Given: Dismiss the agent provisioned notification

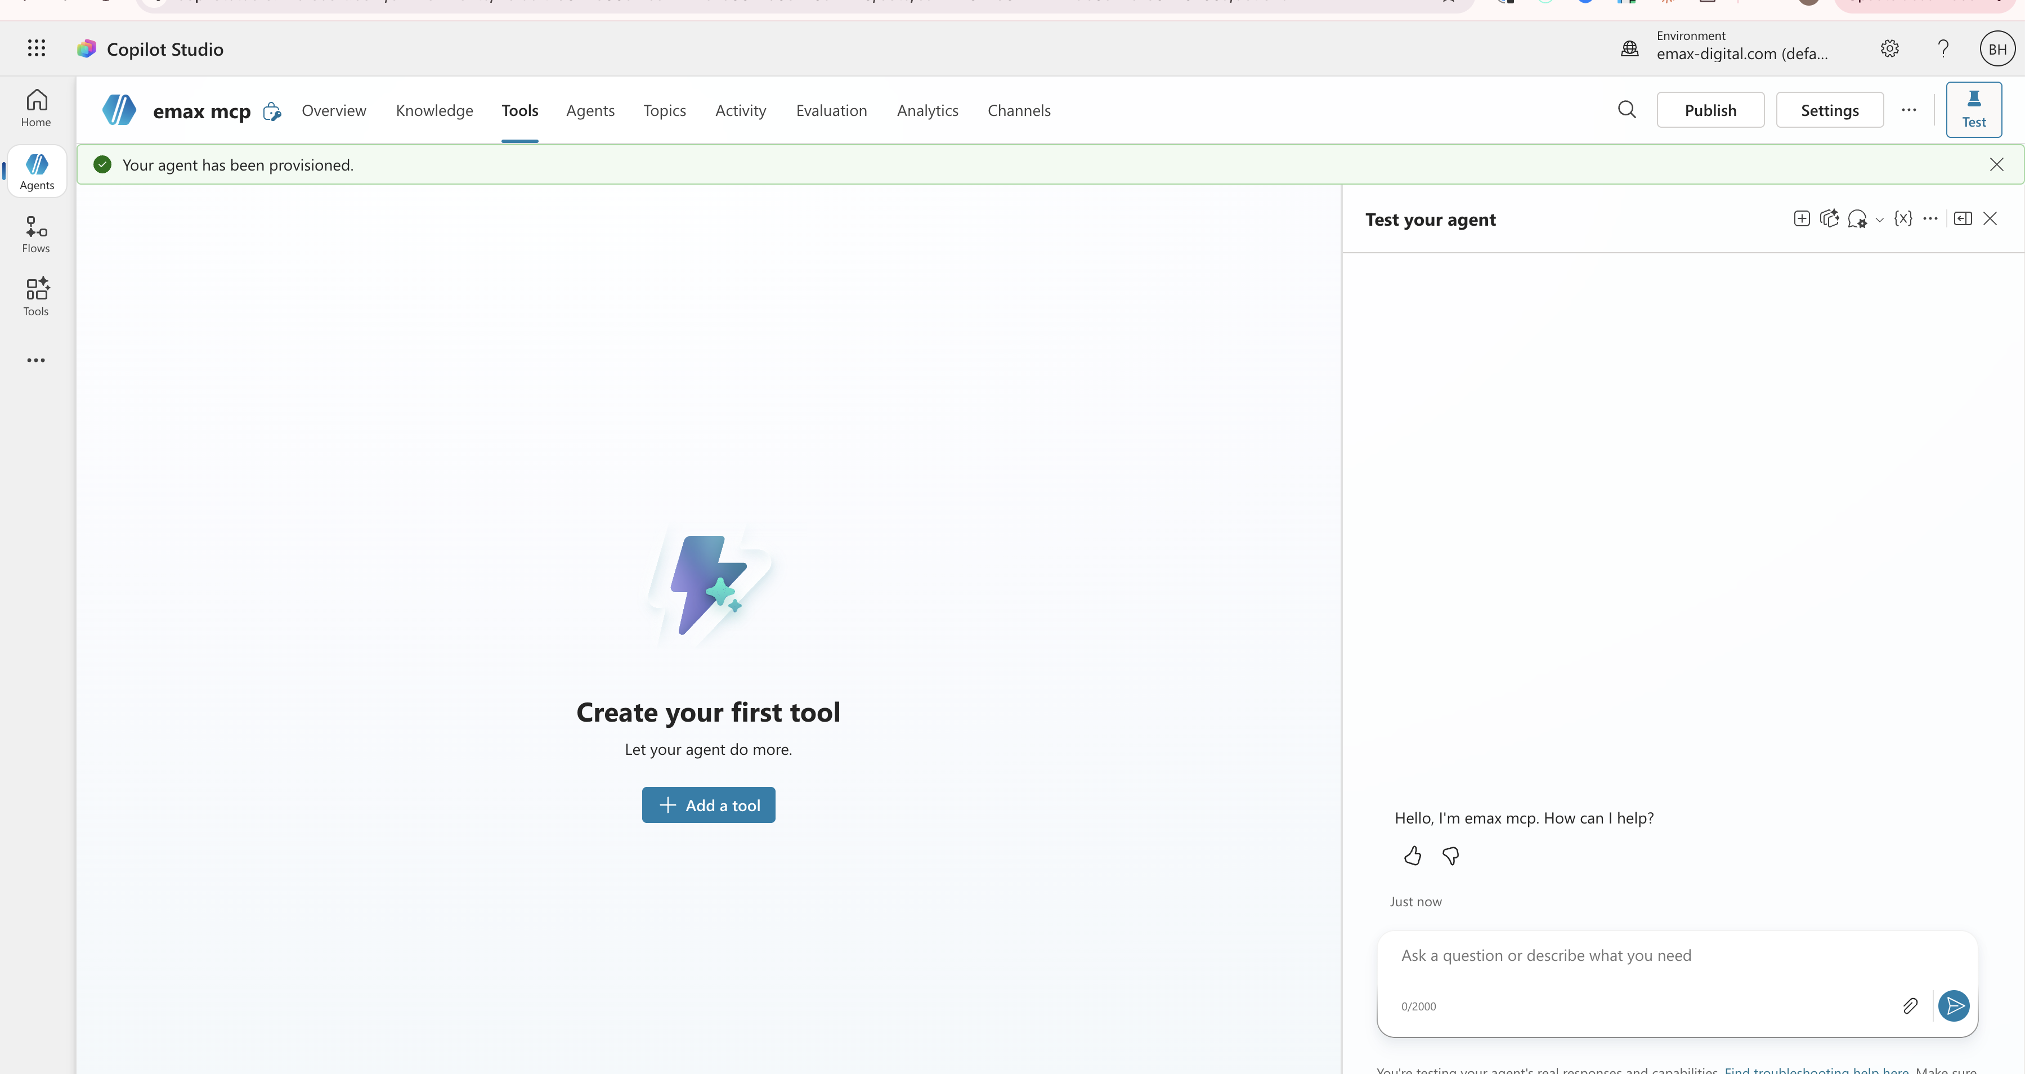Looking at the screenshot, I should [x=1997, y=164].
